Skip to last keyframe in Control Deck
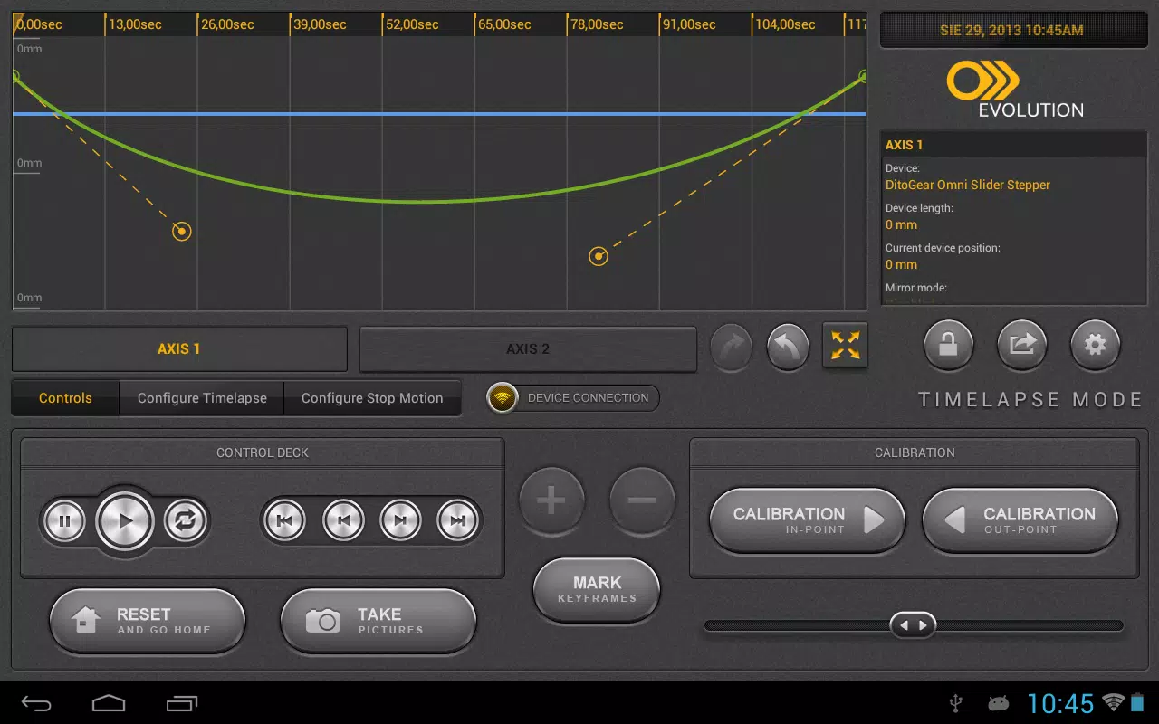 (x=457, y=520)
